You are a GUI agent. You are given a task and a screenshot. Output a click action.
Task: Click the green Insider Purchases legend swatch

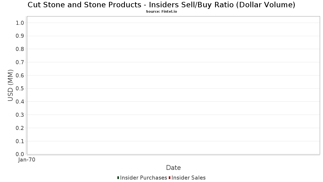click(x=118, y=178)
